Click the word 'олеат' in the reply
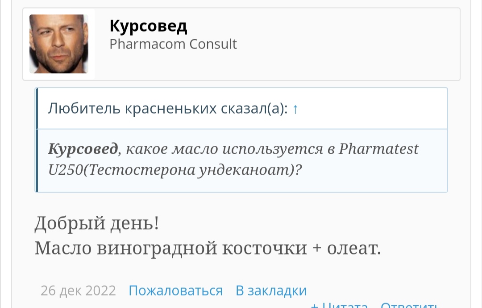Viewport: 482px width, 308px height. (x=353, y=248)
